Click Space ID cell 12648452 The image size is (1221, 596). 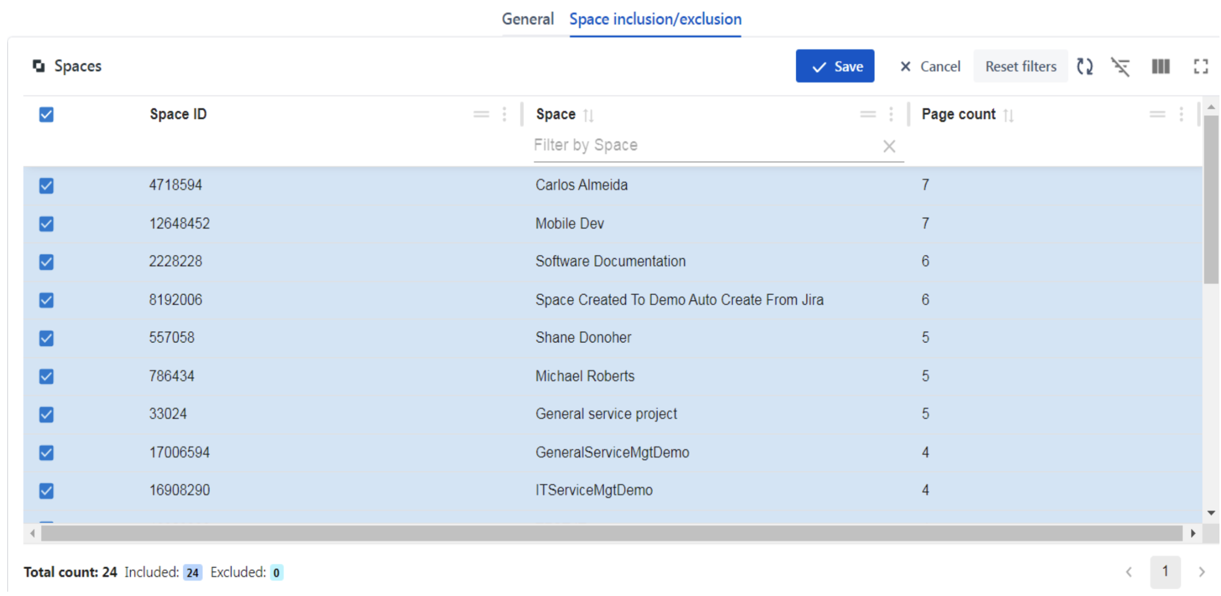pyautogui.click(x=179, y=224)
